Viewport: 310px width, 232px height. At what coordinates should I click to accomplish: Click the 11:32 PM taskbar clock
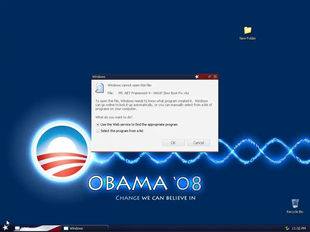pyautogui.click(x=299, y=228)
